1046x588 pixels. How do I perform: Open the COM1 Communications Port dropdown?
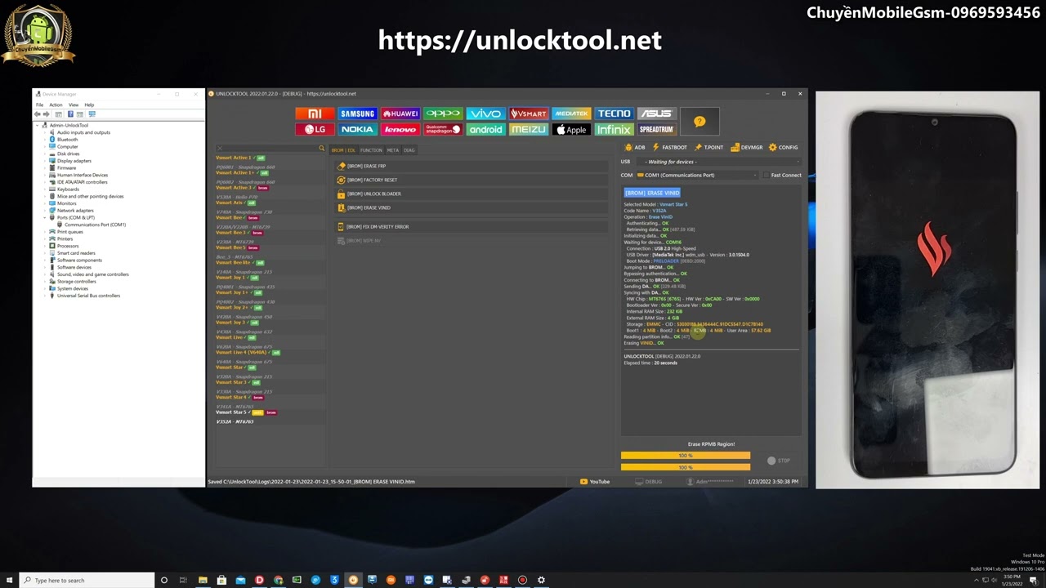[x=697, y=175]
